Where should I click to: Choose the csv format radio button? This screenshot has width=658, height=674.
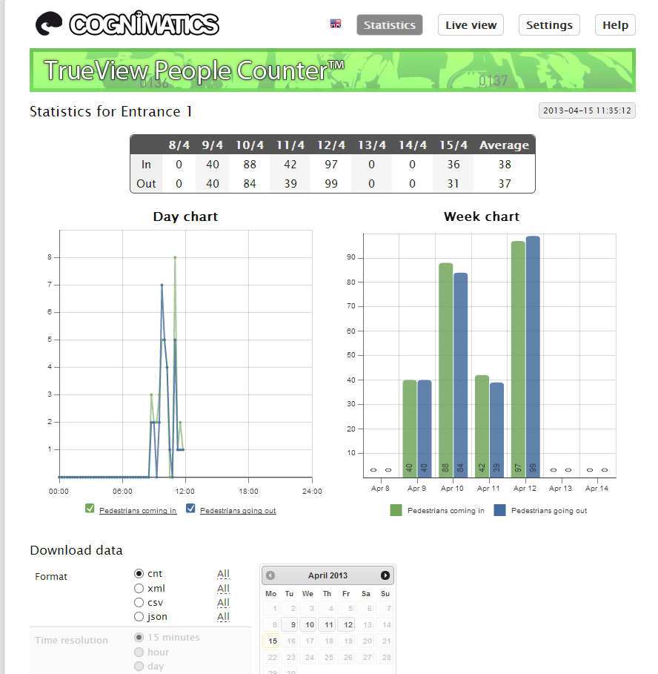[139, 602]
